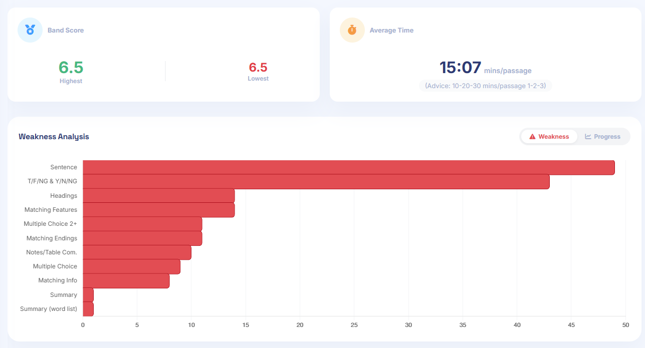Click the T/F/NG & Y/N/NG bar
The height and width of the screenshot is (348, 645).
pos(316,181)
